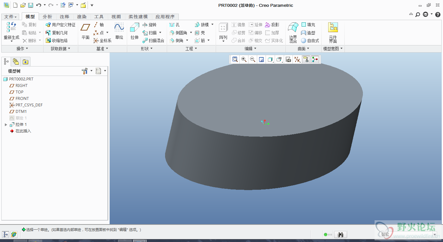Click the find binoculars button in status bar
The width and height of the screenshot is (443, 242).
(341, 235)
